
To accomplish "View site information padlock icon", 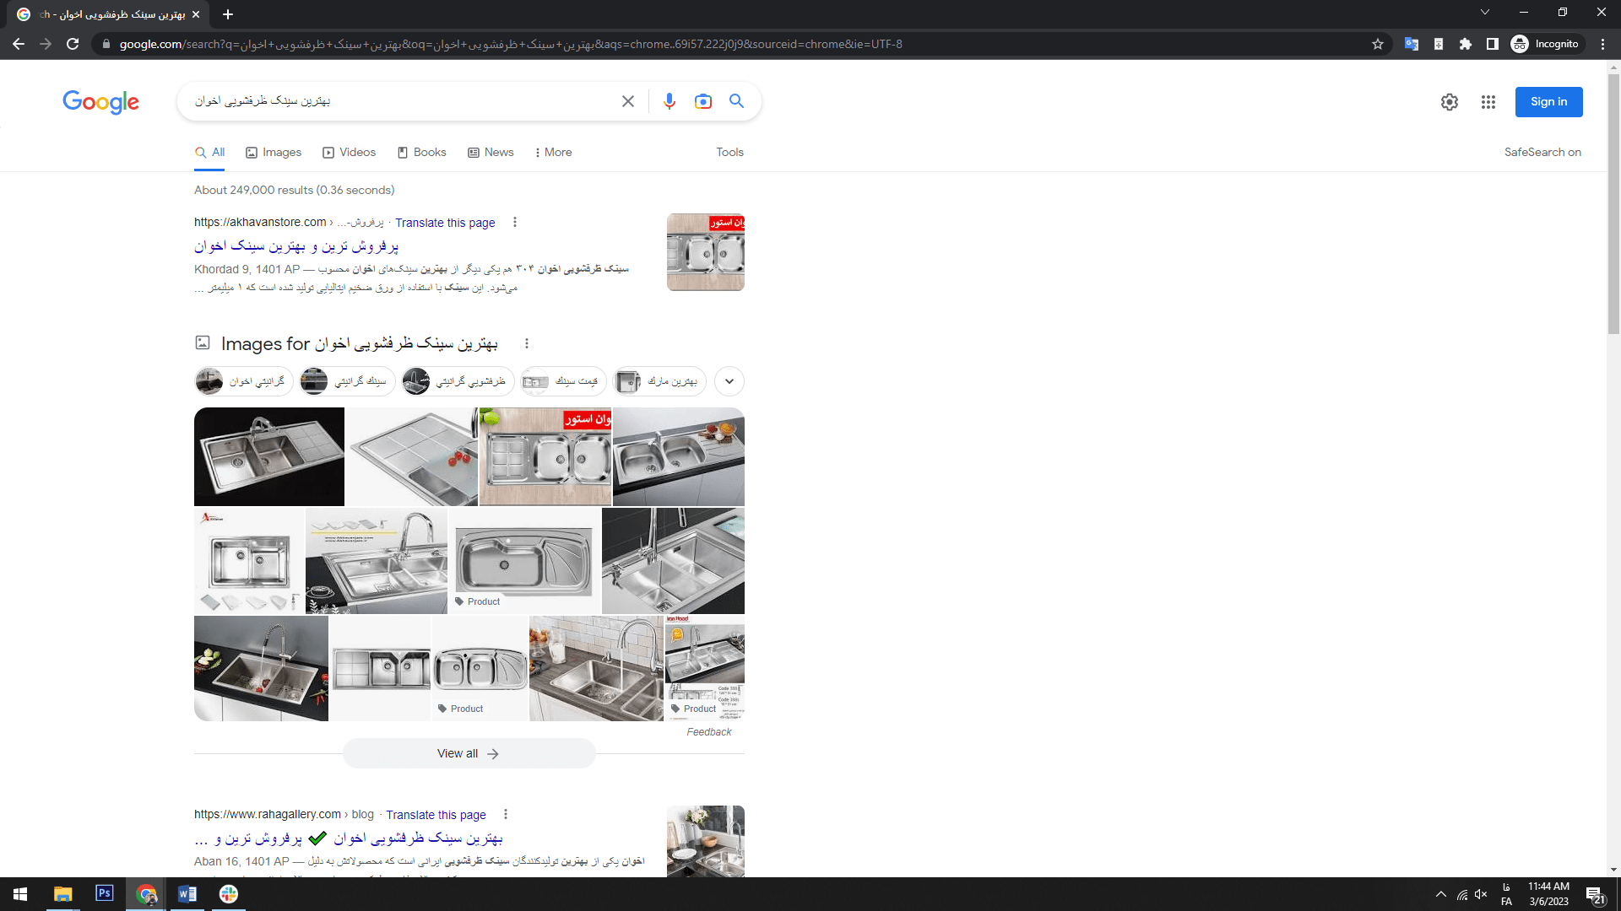I will click(x=106, y=44).
